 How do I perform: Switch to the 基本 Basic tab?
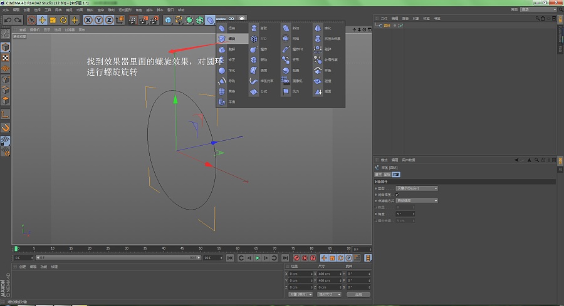379,175
